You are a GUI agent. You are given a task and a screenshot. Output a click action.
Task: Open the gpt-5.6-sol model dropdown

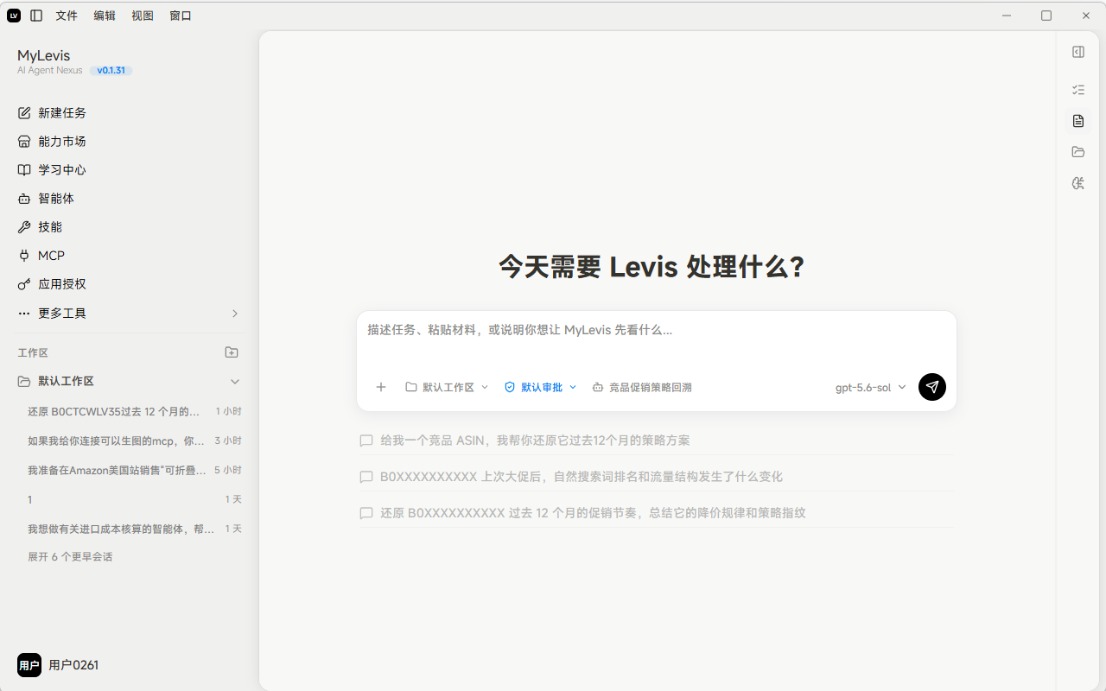coord(871,387)
